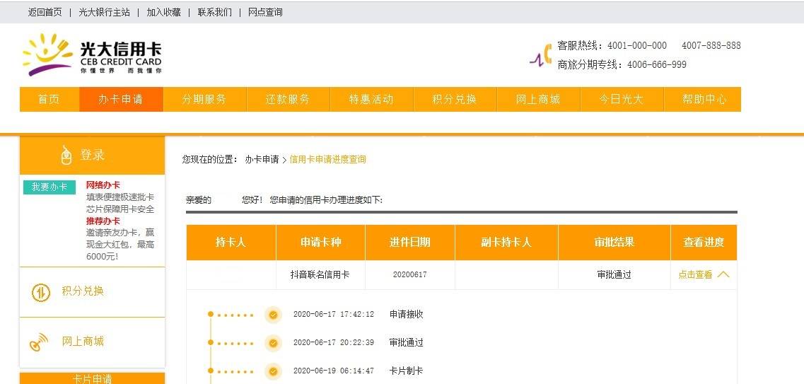The width and height of the screenshot is (804, 384).
Task: Click the 申请卡种 column header
Action: tap(320, 243)
